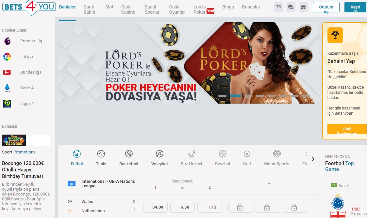This screenshot has width=367, height=218.
Task: Show more sports with the right arrow
Action: [313, 159]
